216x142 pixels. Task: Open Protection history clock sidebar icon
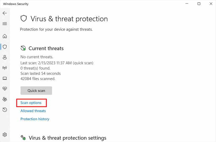pos(5,110)
